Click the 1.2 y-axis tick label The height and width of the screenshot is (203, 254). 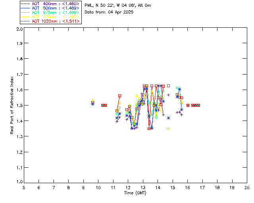click(19, 152)
